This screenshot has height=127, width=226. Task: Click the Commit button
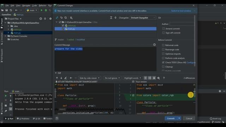point(171,119)
